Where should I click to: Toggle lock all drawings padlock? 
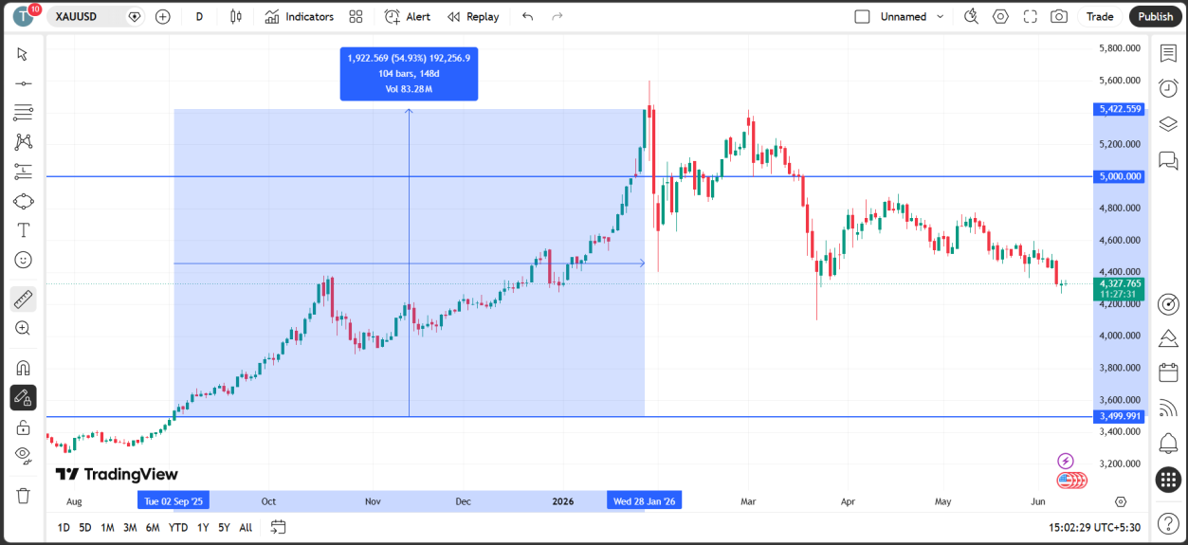coord(23,427)
